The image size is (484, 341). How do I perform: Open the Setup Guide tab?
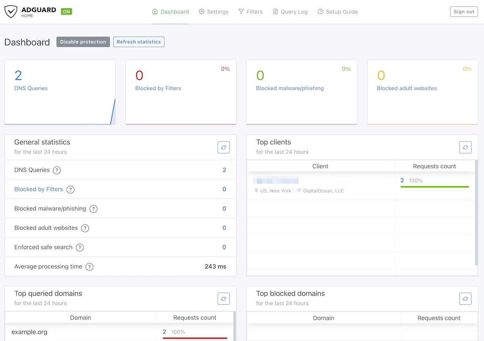[x=338, y=12]
